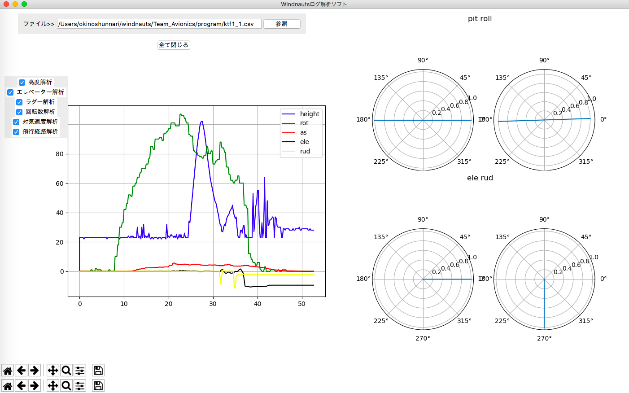Click the ele legend entry
629x393 pixels.
pyautogui.click(x=295, y=142)
